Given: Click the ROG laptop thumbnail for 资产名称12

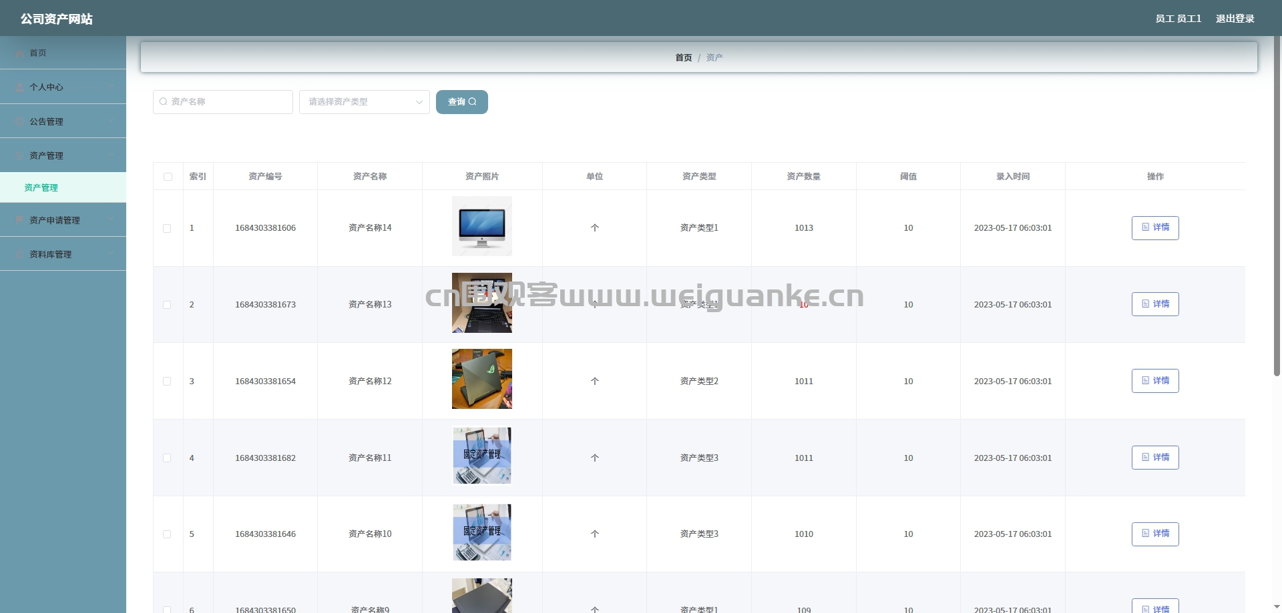Looking at the screenshot, I should 482,379.
